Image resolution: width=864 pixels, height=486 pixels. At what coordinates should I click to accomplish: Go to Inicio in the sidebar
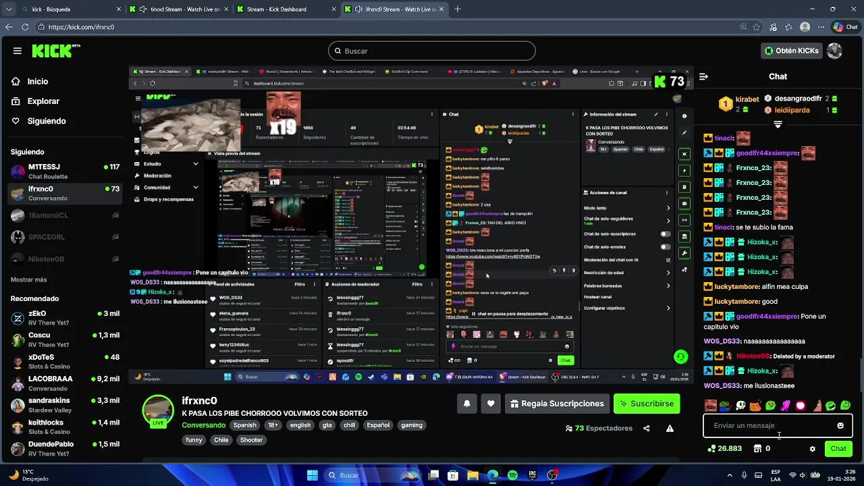pos(38,81)
